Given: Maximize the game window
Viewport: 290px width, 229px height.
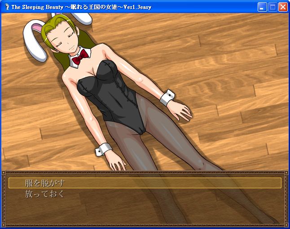Looking at the screenshot, I should 272,7.
